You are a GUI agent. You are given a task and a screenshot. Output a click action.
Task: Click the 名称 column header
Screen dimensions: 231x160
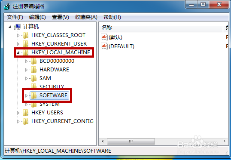161,27
